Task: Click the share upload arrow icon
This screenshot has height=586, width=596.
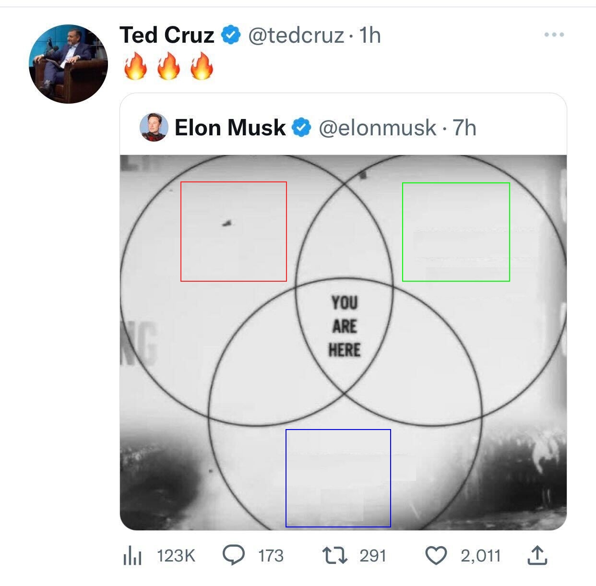Action: [x=537, y=555]
